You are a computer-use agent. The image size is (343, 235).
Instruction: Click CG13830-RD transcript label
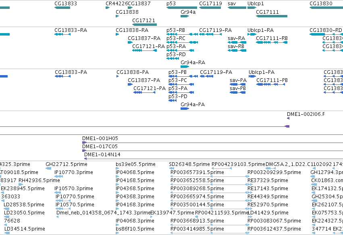pyautogui.click(x=326, y=30)
